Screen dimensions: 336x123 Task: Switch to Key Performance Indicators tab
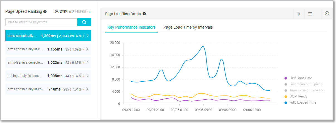pyautogui.click(x=131, y=27)
